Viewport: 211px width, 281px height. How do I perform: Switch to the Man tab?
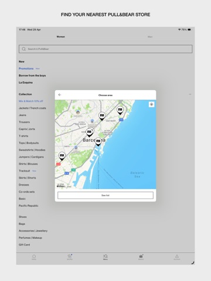coord(150,37)
